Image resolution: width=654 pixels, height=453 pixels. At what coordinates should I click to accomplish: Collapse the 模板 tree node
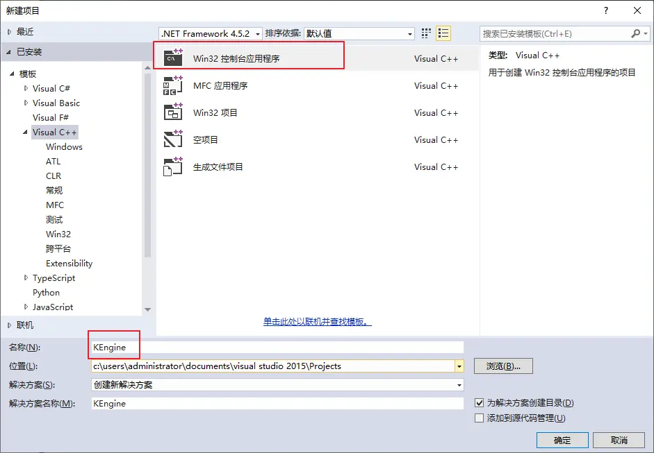click(12, 74)
